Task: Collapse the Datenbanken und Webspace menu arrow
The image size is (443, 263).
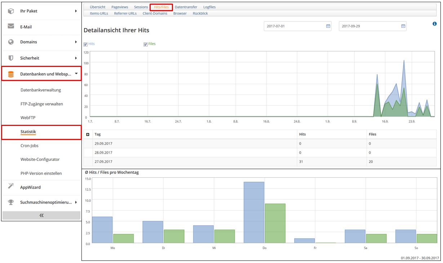Action: (76, 74)
